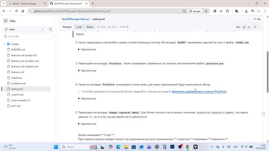Show hidden system tray icons
Viewport: 269px width, 151px height.
point(212,147)
